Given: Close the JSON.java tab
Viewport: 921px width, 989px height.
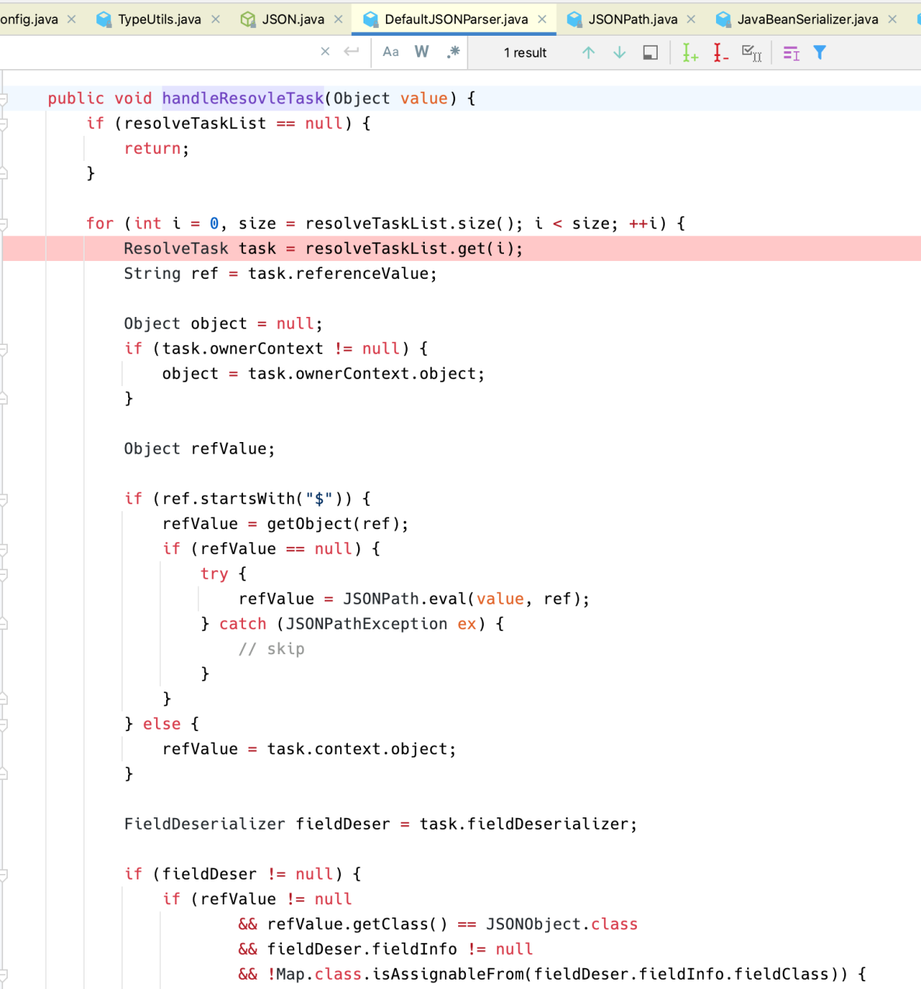Looking at the screenshot, I should (x=339, y=19).
